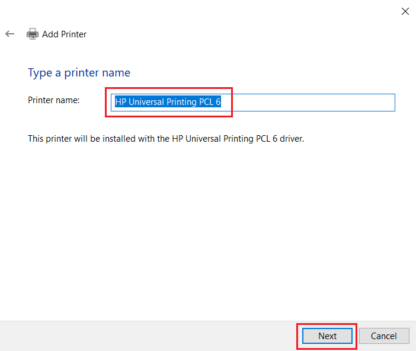This screenshot has width=416, height=351.
Task: Click the highlighted HP Universal Printing text
Action: click(168, 103)
